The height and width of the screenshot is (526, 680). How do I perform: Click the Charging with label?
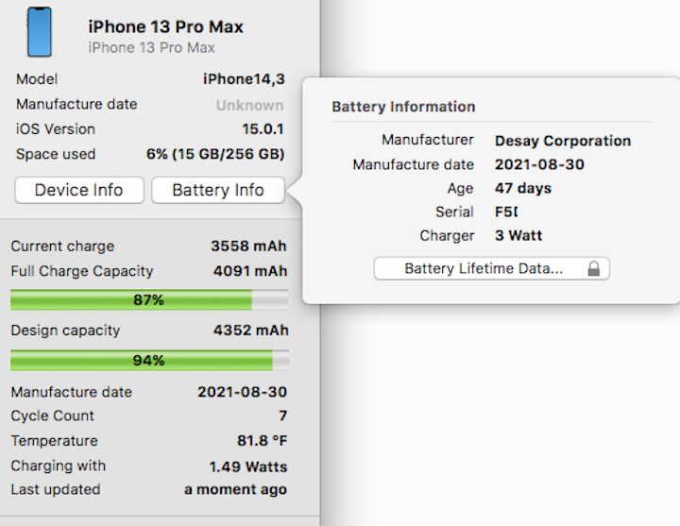pyautogui.click(x=59, y=466)
